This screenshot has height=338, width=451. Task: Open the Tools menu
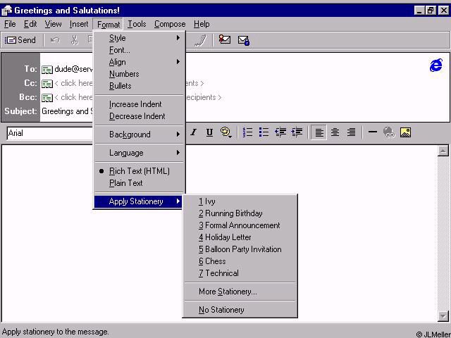click(x=137, y=24)
